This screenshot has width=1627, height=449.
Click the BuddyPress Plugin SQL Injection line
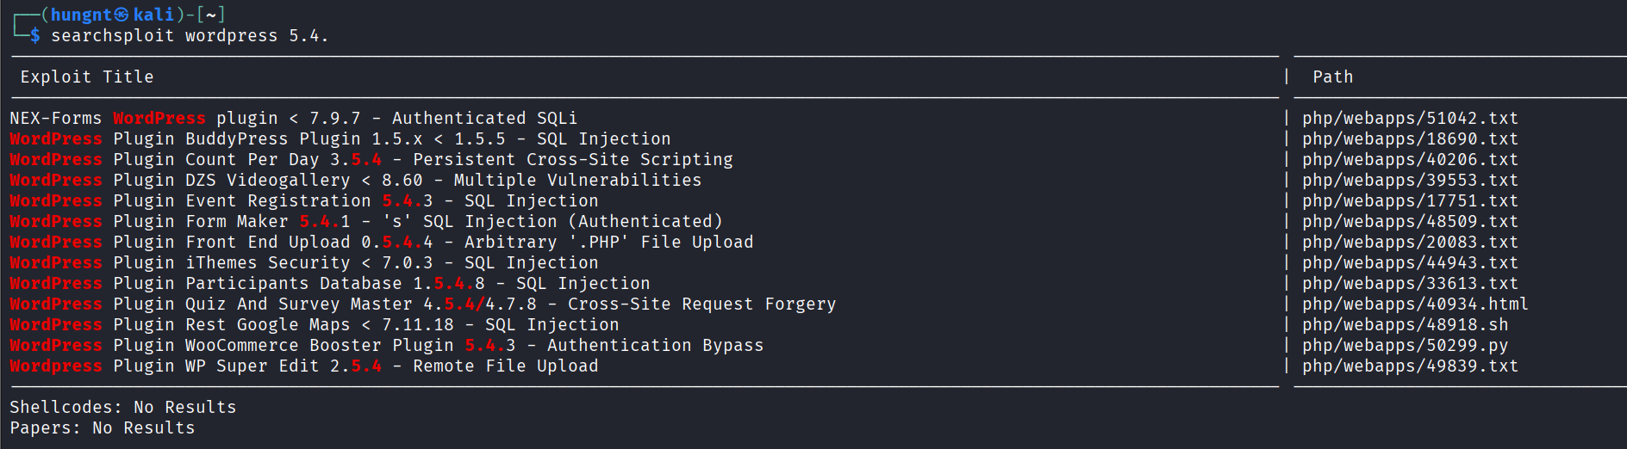[x=340, y=138]
